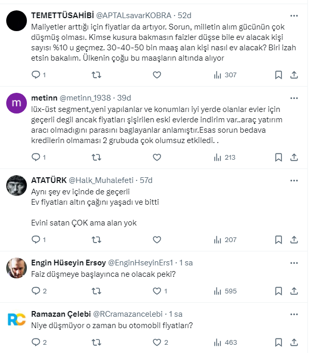The height and width of the screenshot is (353, 311).
Task: Reply to TEMETTÜSAHİBİ's tweet
Action: coord(36,75)
